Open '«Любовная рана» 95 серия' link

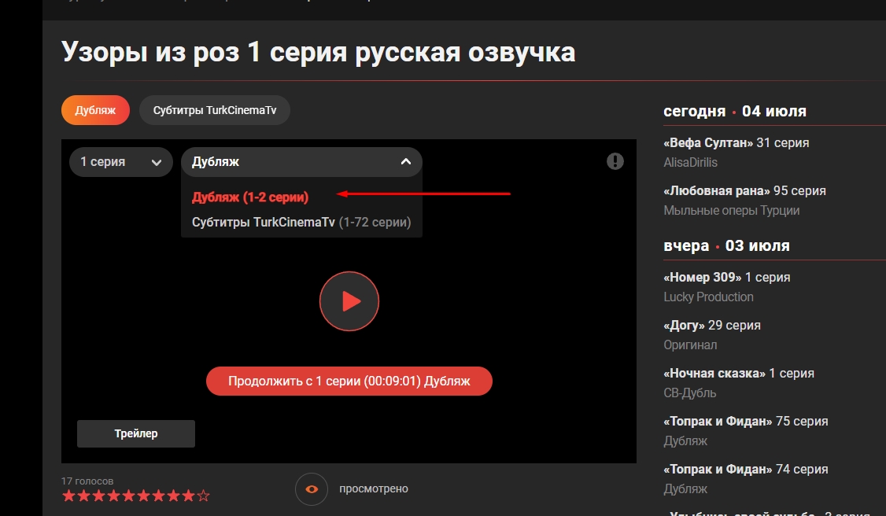[744, 191]
